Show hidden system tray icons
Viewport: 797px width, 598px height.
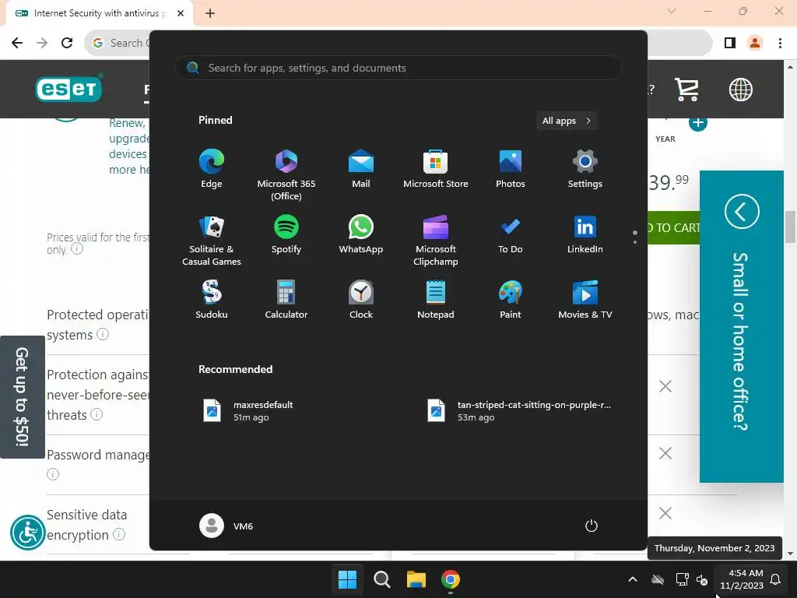point(633,579)
